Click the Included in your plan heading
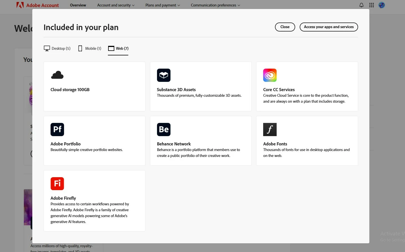Screen dimensions: 405x252 [x=81, y=27]
